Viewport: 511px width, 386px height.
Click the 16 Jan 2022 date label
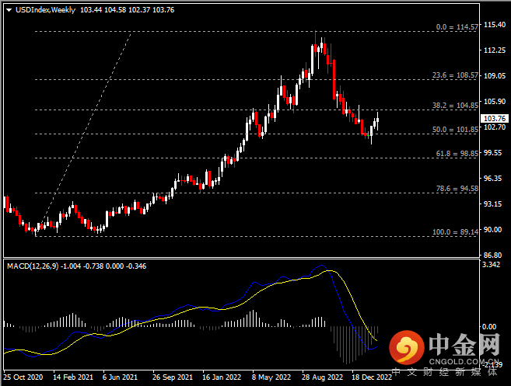[x=222, y=377]
